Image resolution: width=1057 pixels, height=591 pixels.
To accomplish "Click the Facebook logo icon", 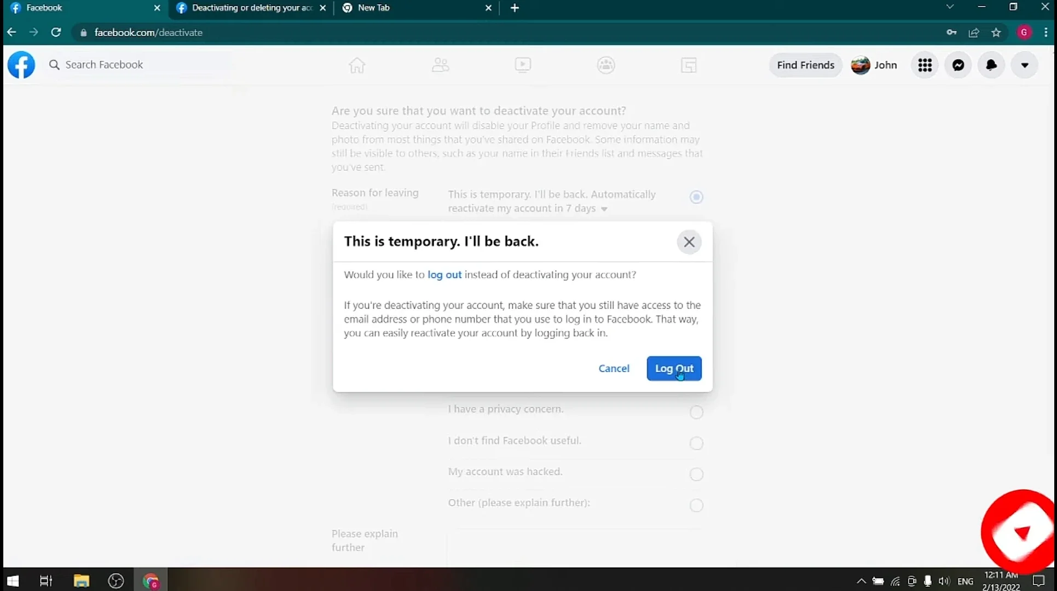I will [x=21, y=65].
